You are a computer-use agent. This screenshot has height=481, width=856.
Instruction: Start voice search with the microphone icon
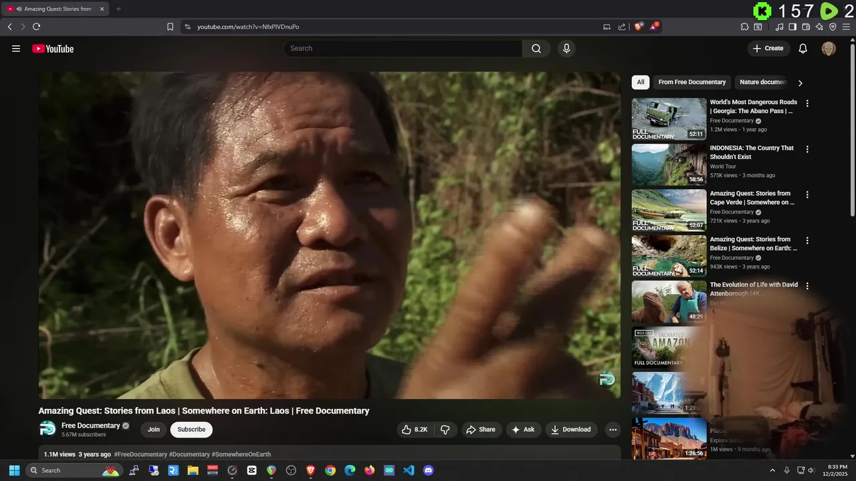click(566, 48)
